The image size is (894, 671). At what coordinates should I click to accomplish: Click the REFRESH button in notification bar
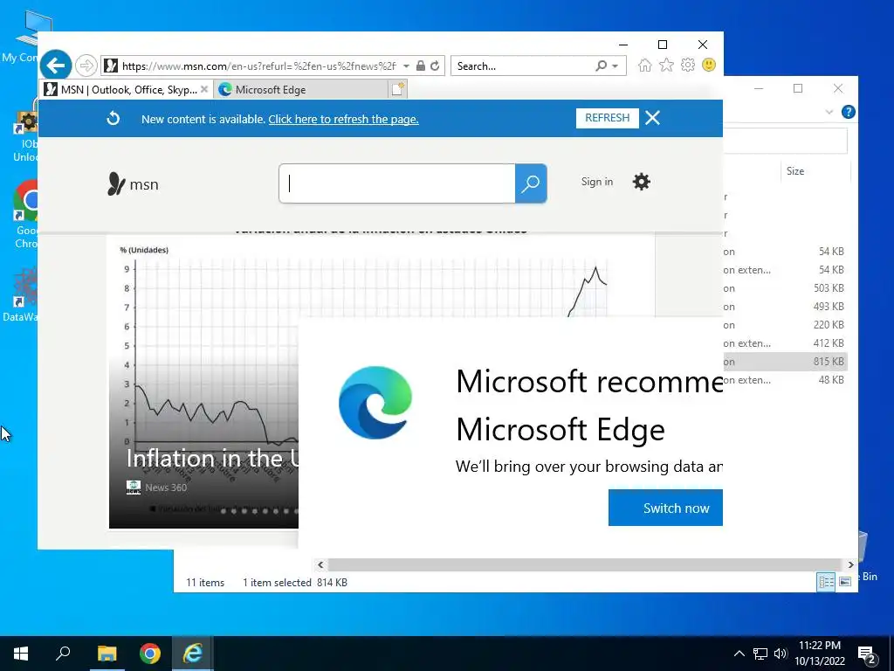pyautogui.click(x=608, y=118)
